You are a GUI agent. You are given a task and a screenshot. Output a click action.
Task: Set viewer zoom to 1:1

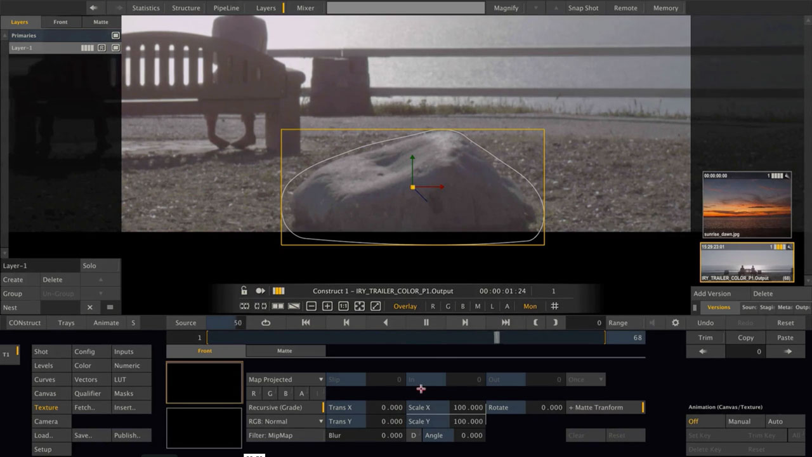click(343, 306)
